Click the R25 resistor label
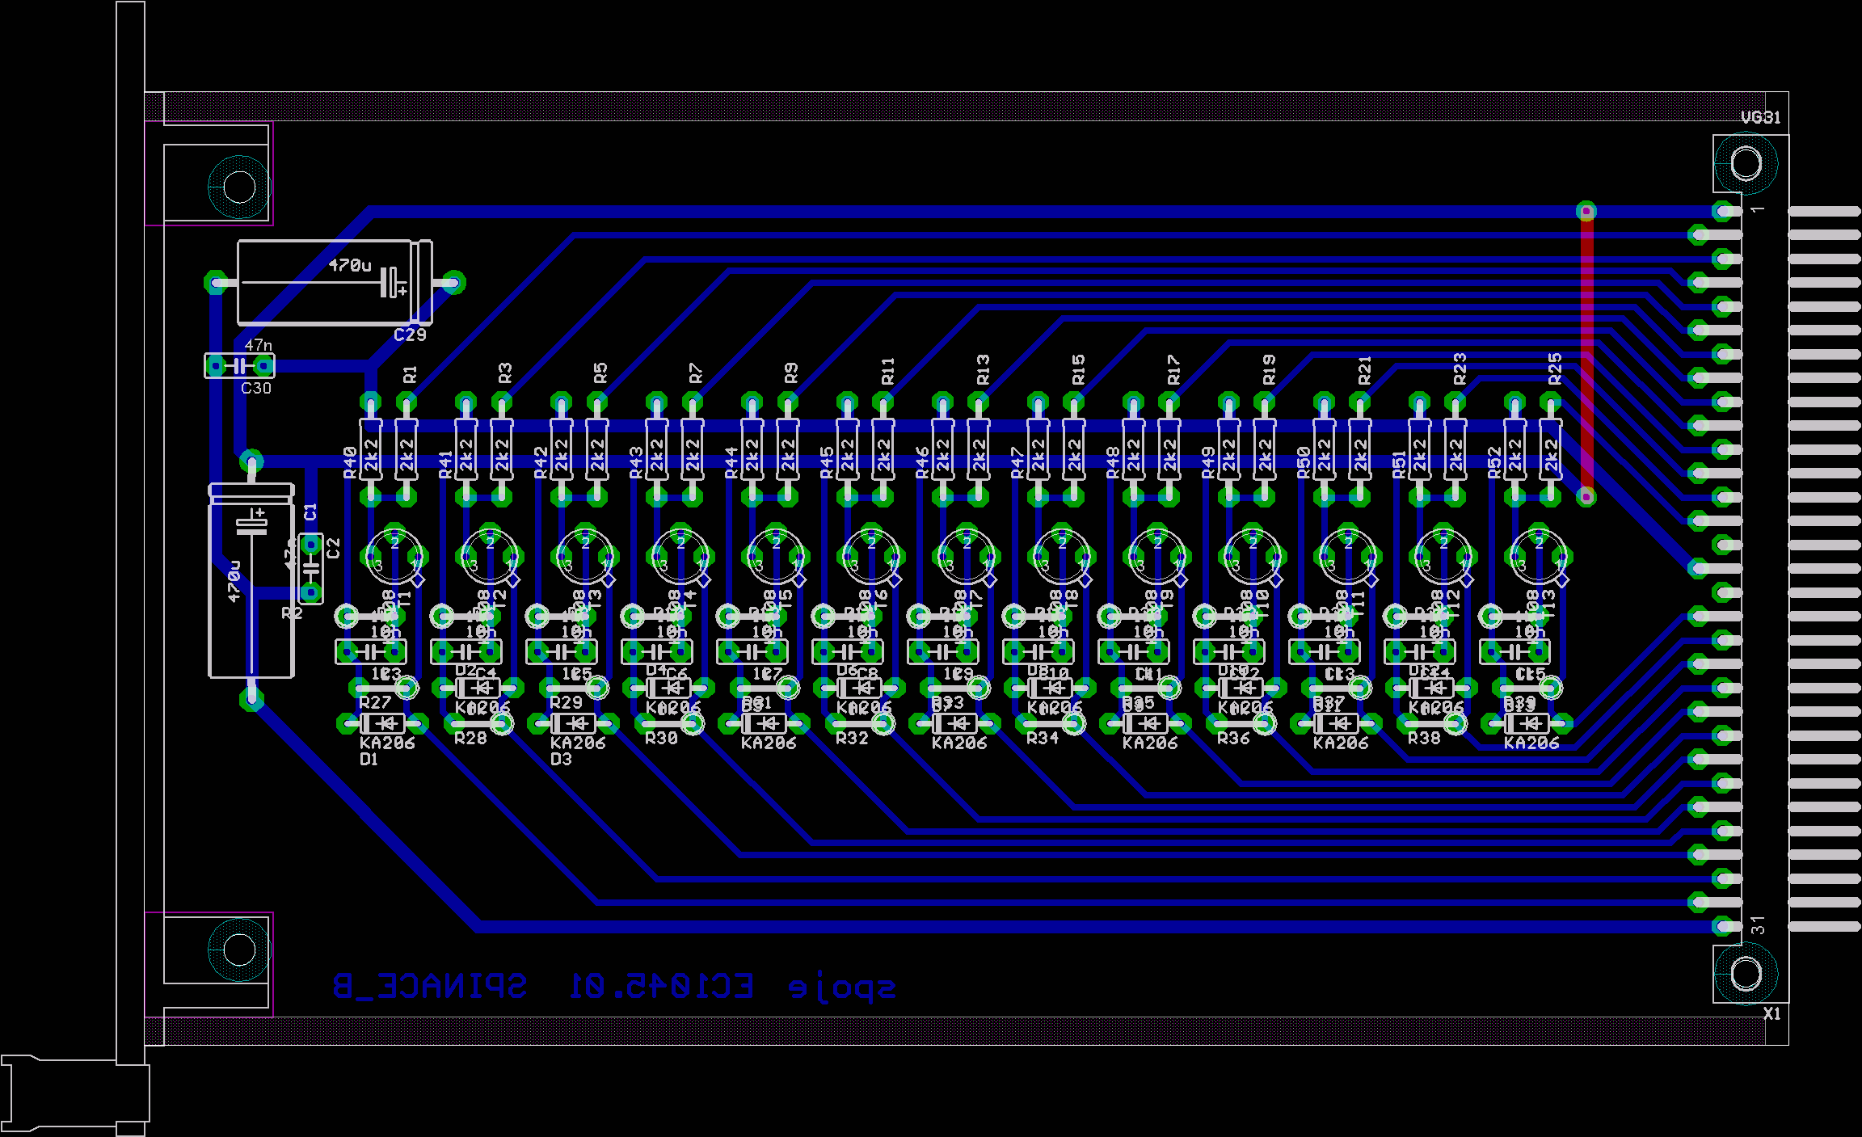This screenshot has height=1137, width=1862. click(x=1555, y=368)
